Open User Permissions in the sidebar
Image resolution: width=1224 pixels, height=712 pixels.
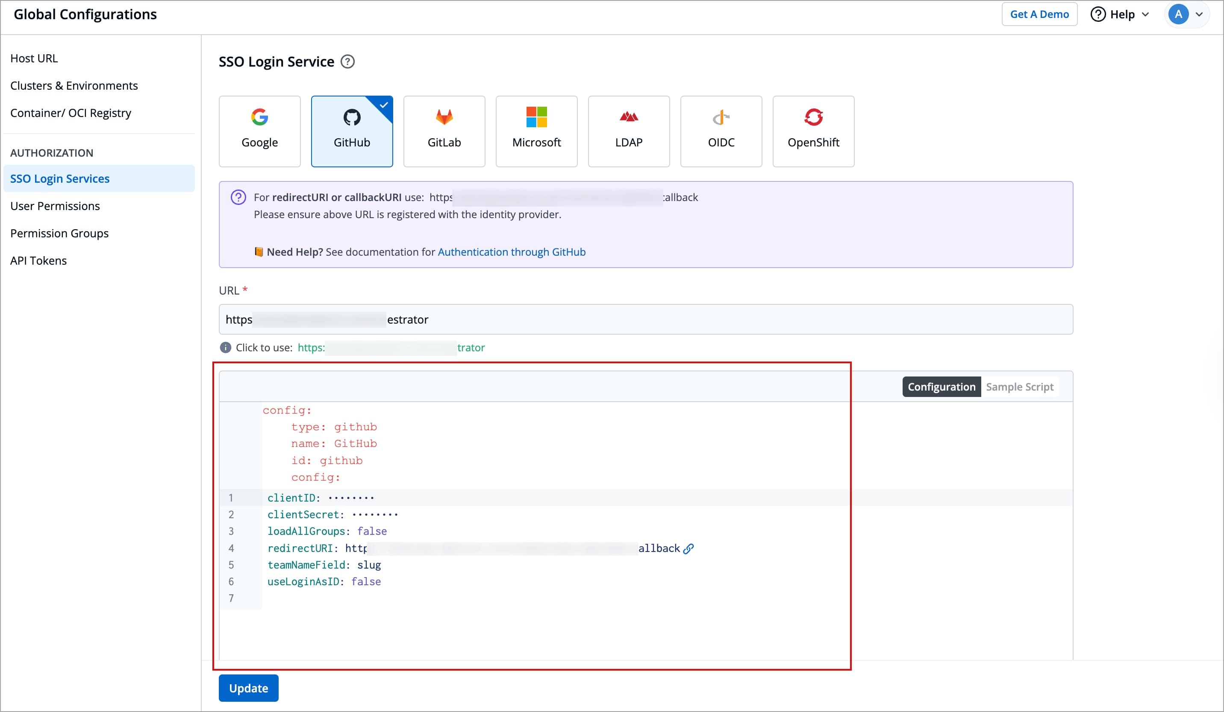(x=55, y=206)
